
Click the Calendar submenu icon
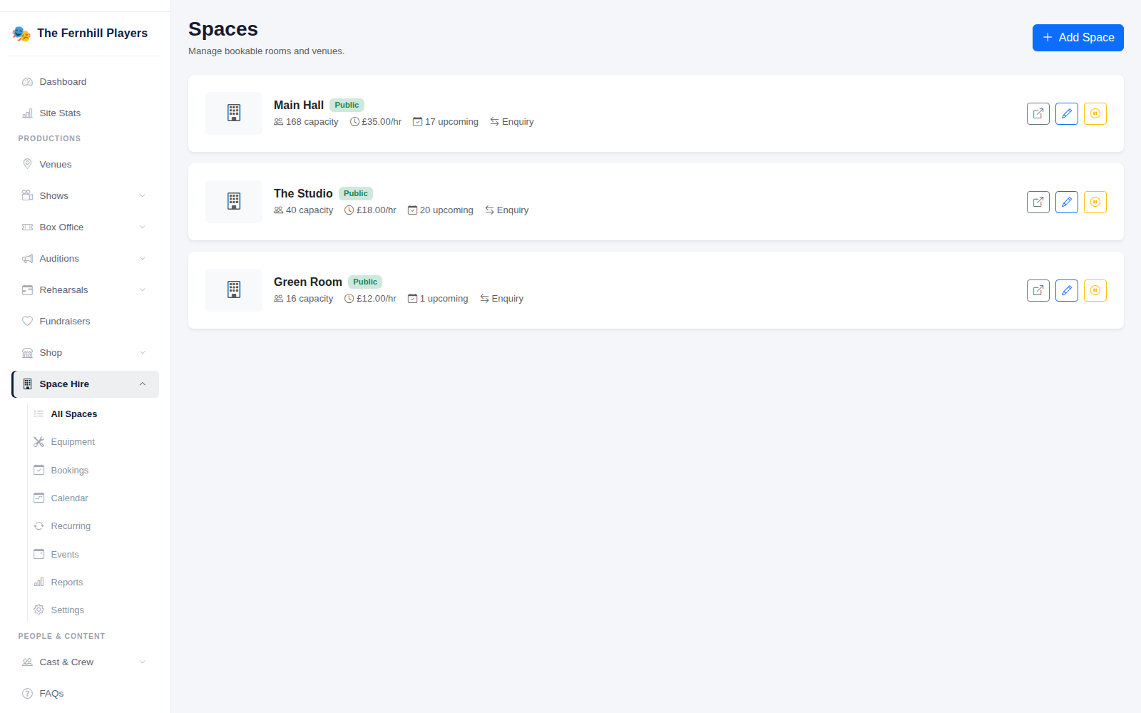[39, 498]
